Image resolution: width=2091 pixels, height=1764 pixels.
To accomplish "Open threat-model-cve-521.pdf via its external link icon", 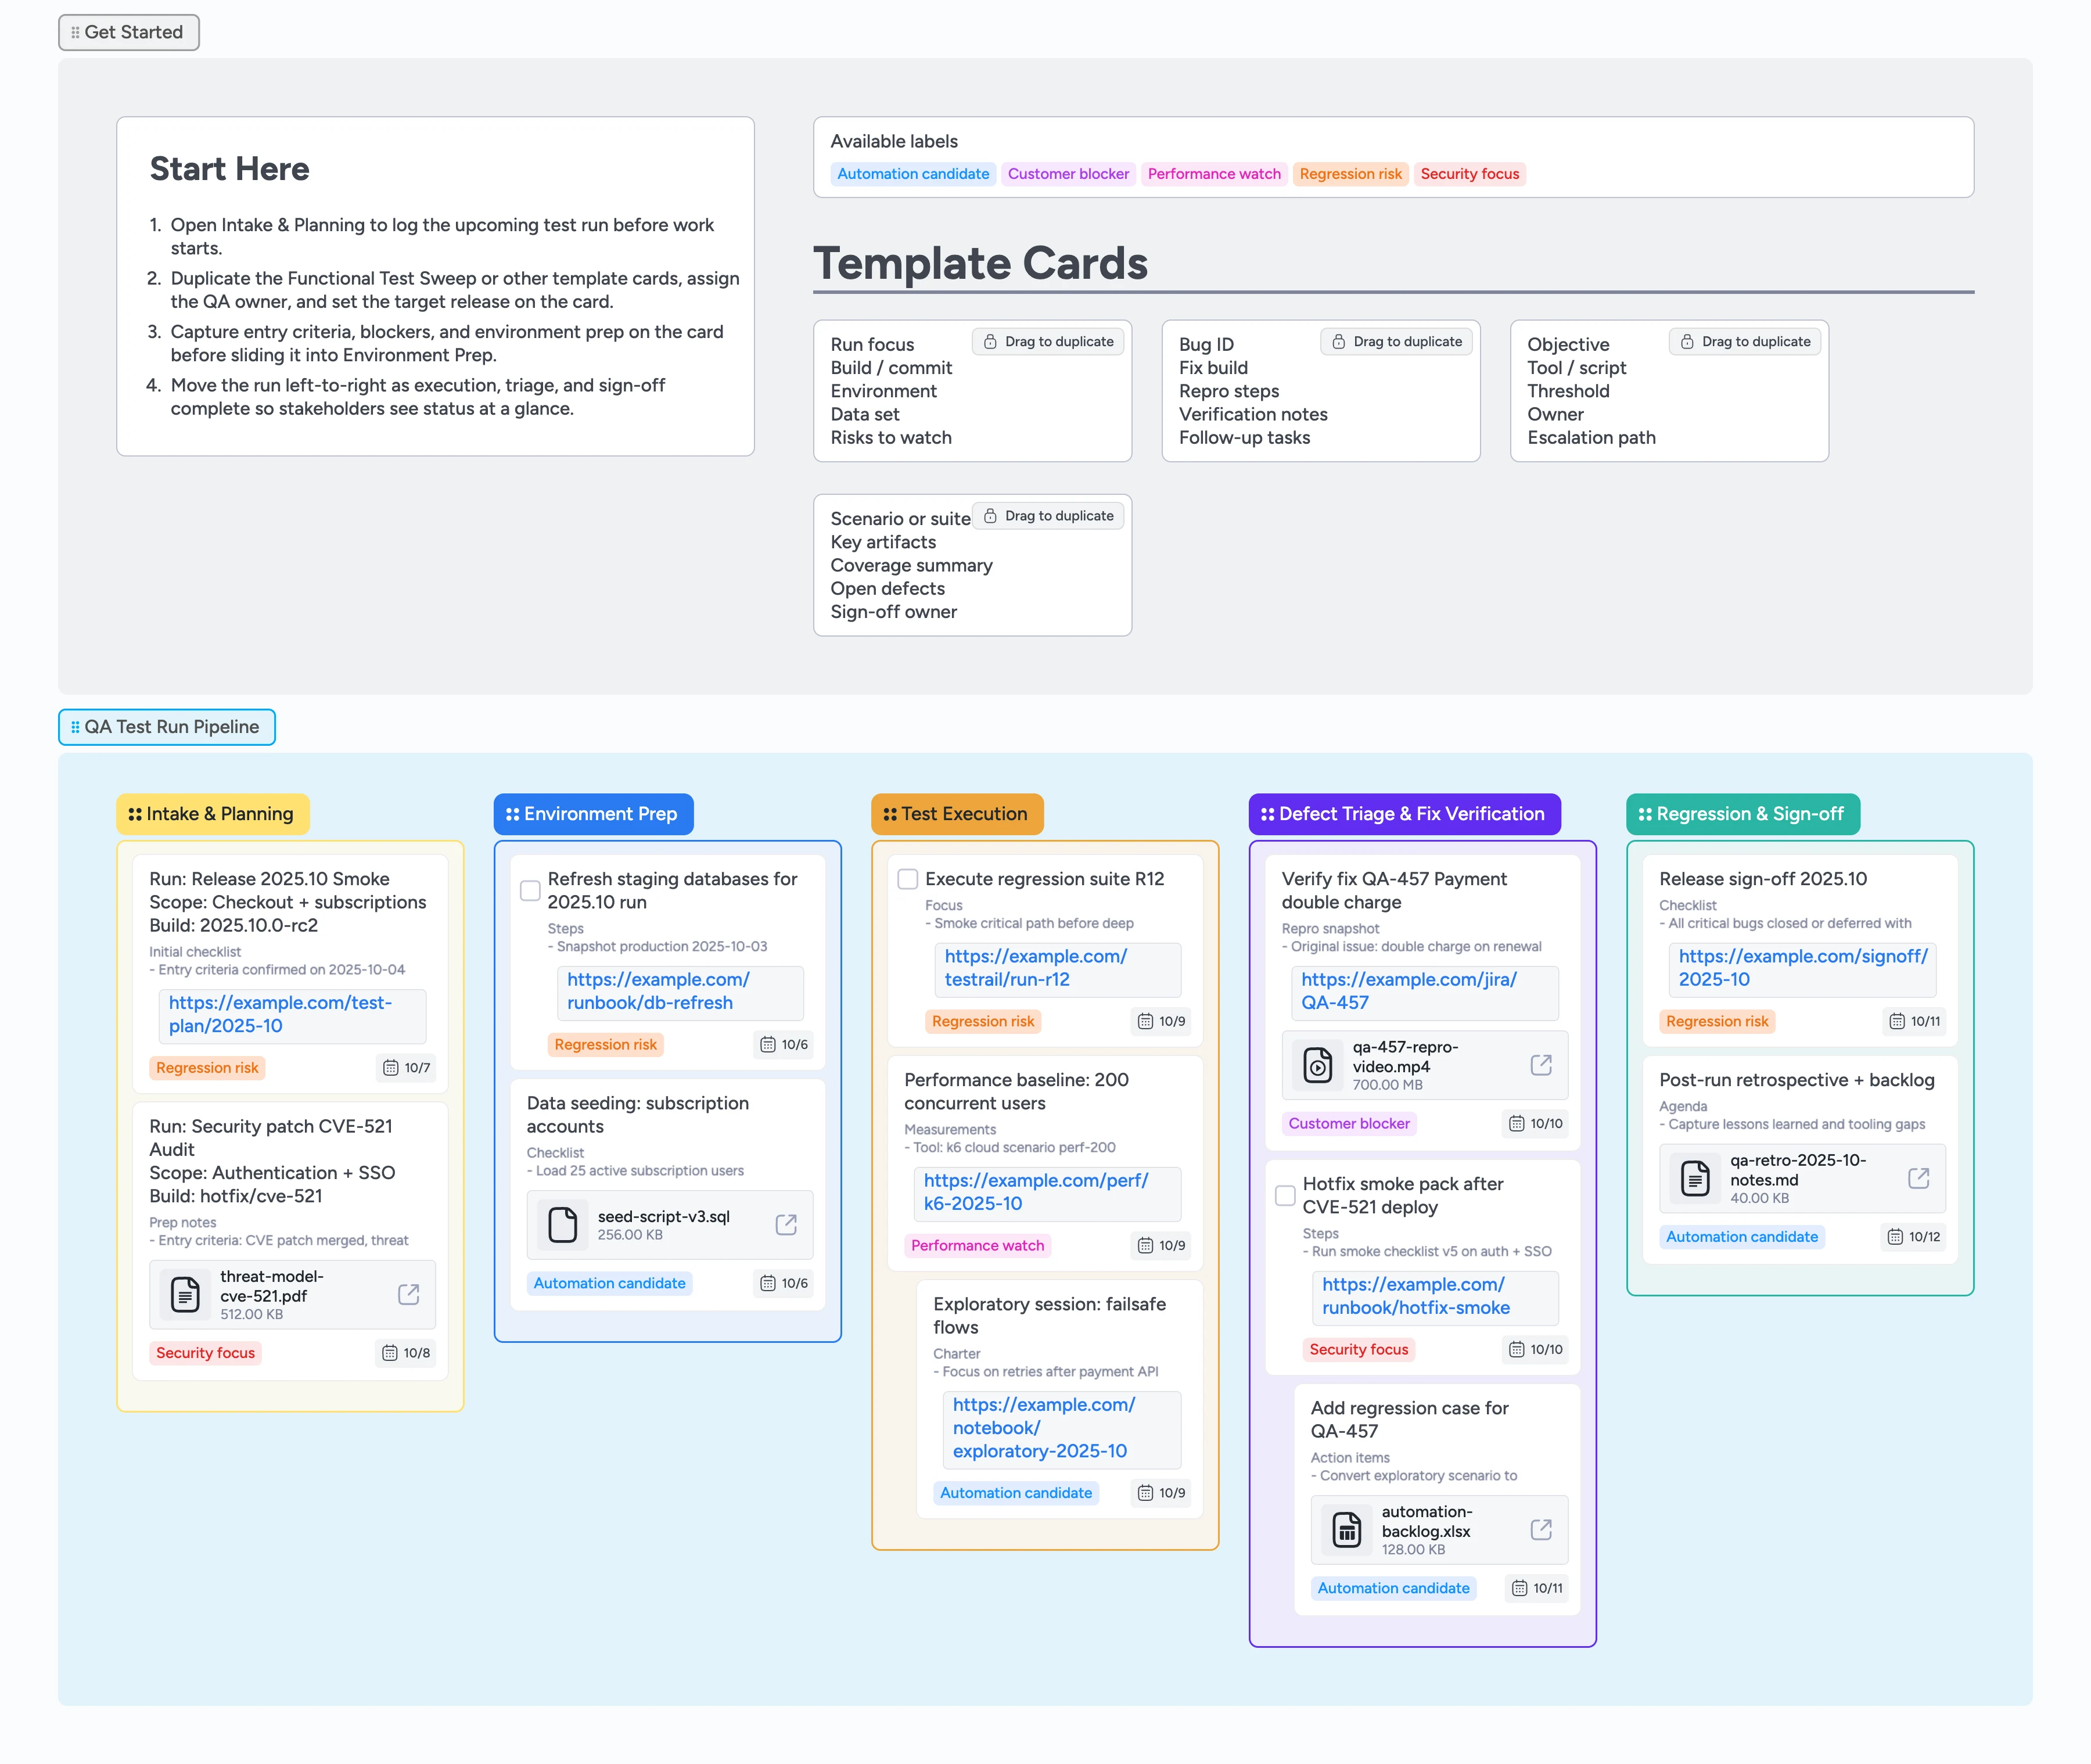I will click(408, 1295).
